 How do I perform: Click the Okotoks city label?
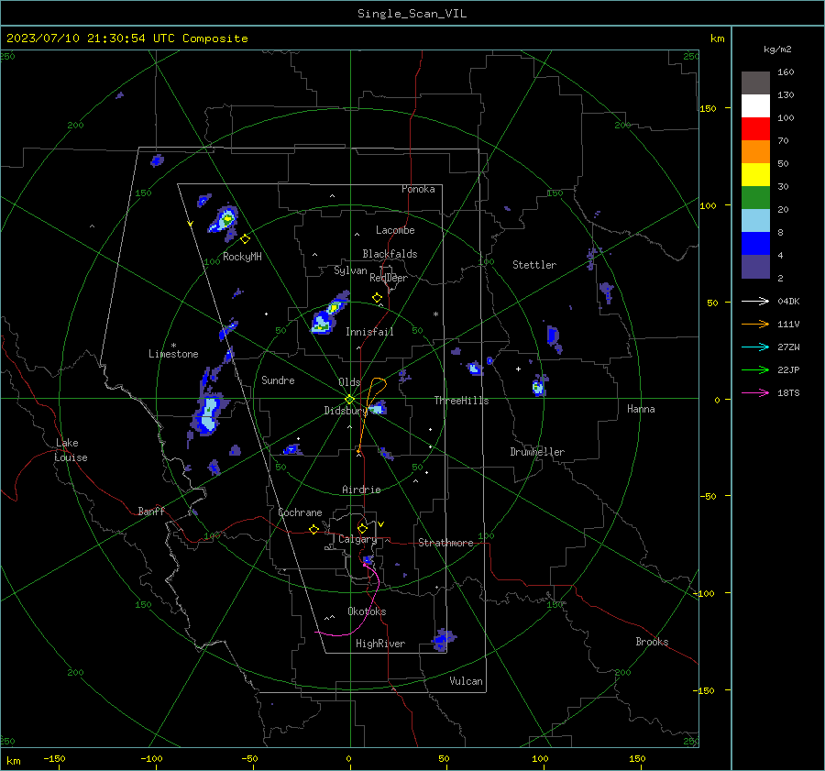pos(367,611)
